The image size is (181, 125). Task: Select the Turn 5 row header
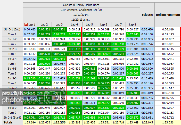pyautogui.click(x=12, y=73)
